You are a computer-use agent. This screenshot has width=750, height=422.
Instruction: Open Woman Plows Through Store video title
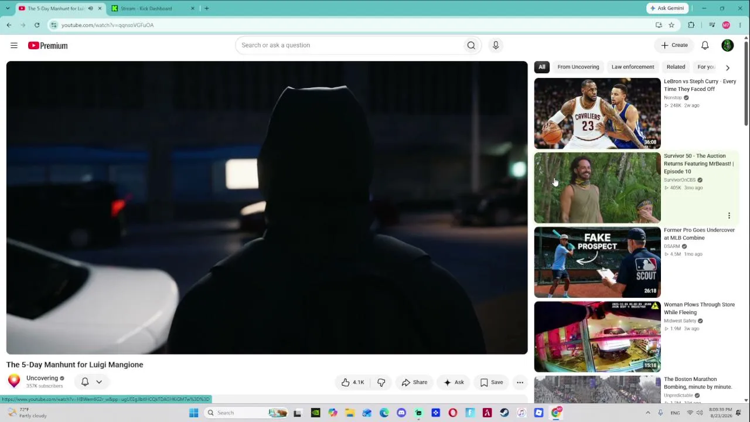coord(699,308)
